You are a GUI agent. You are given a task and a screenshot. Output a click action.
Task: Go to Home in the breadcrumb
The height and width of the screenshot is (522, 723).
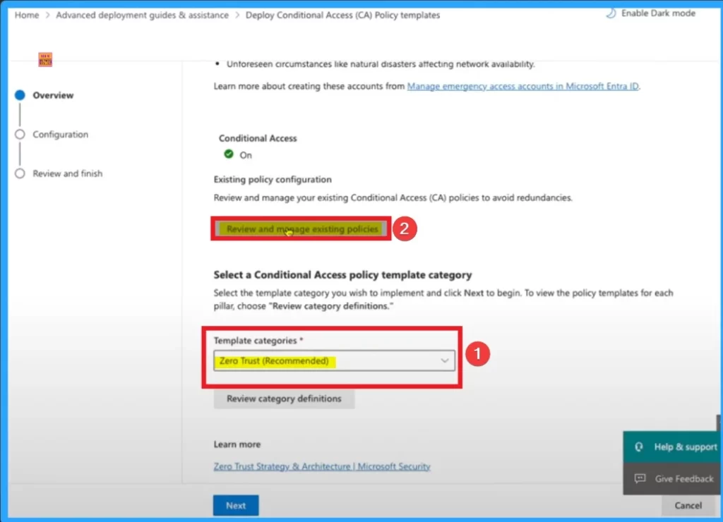[x=27, y=16]
